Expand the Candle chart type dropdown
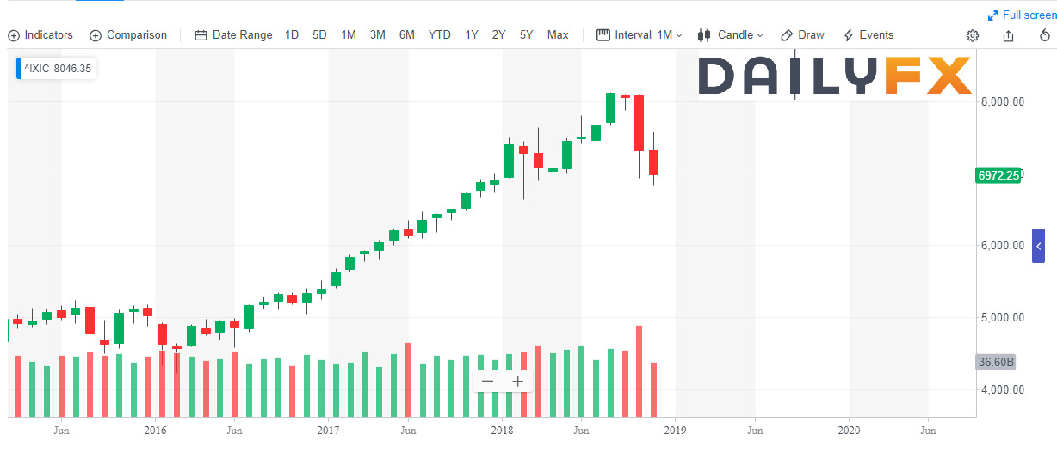This screenshot has width=1057, height=459. coord(730,35)
